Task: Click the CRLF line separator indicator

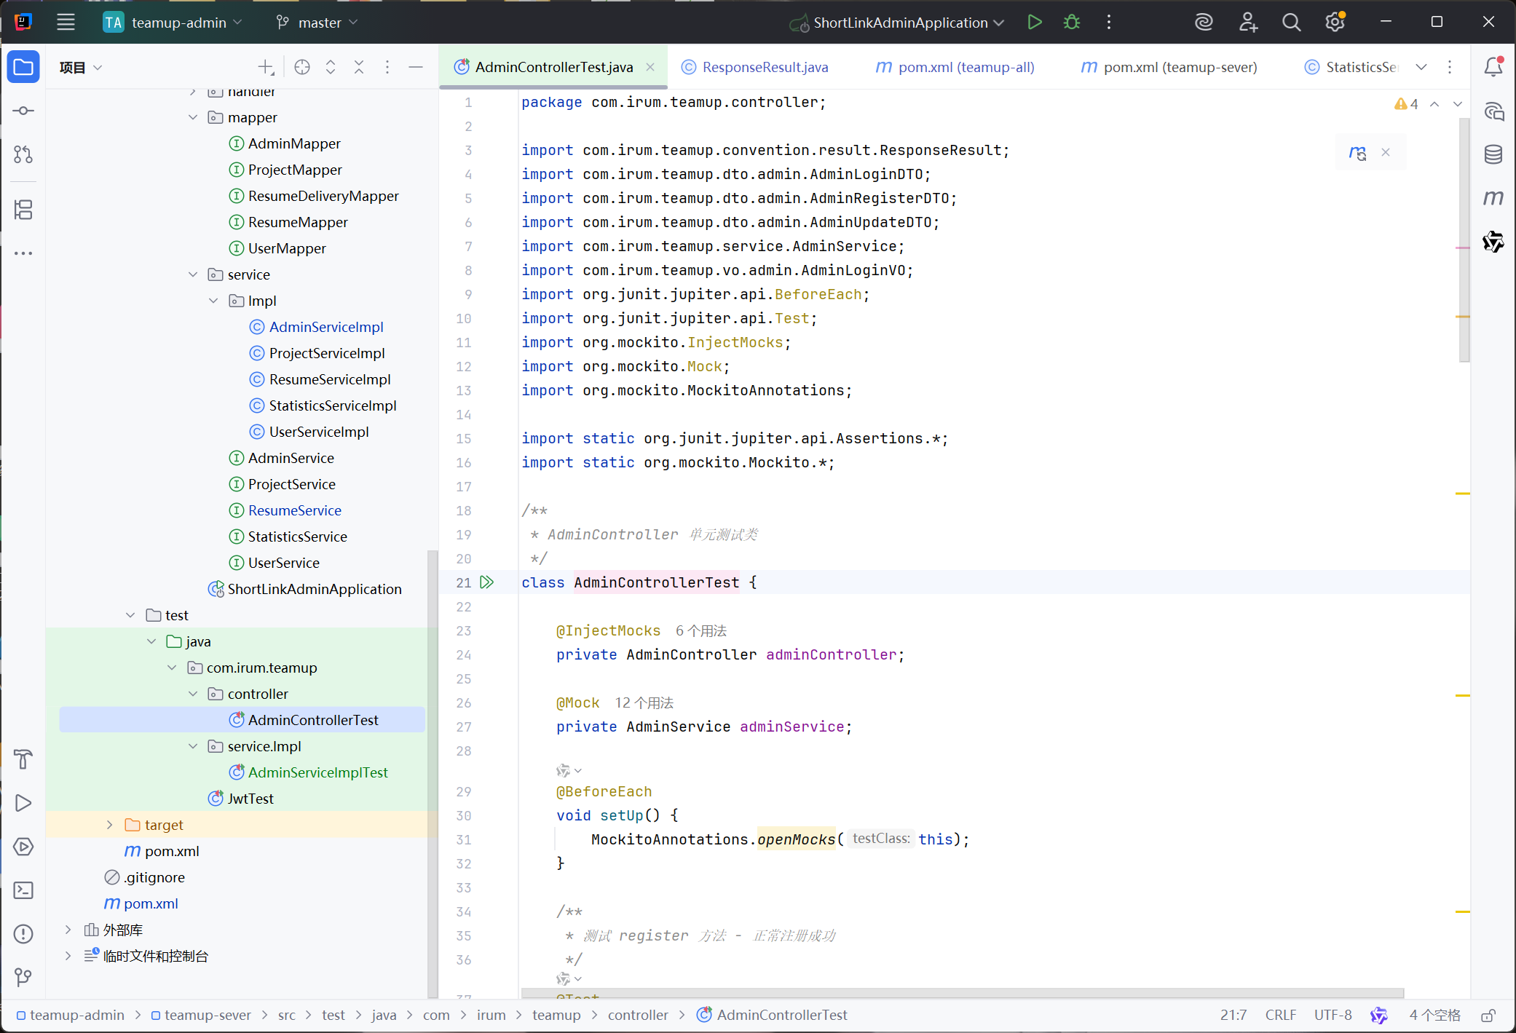Action: 1280,1015
